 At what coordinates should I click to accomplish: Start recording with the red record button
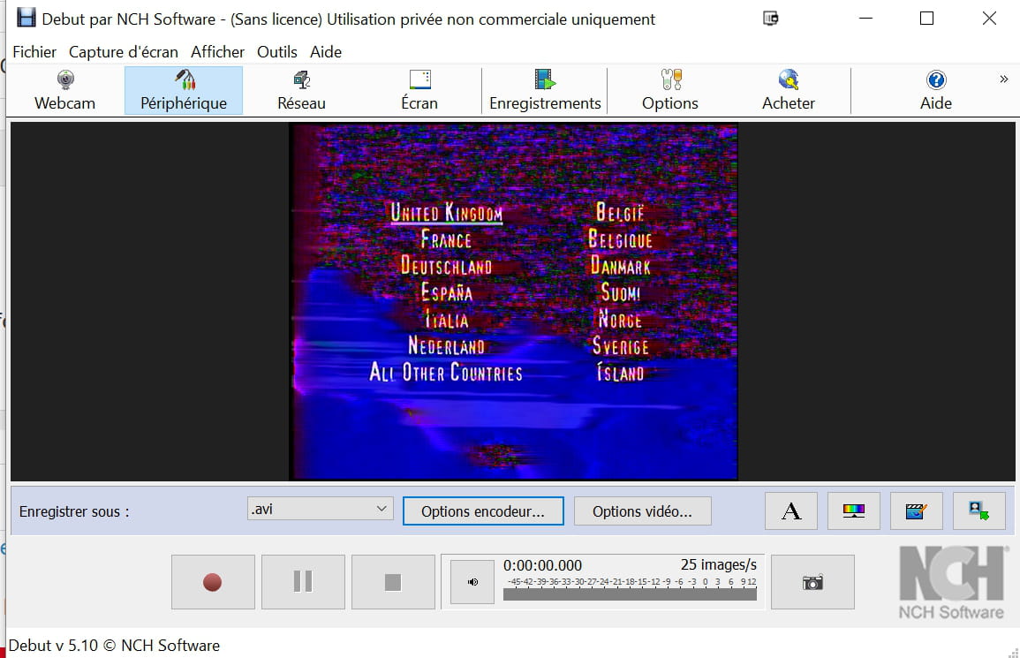(213, 582)
